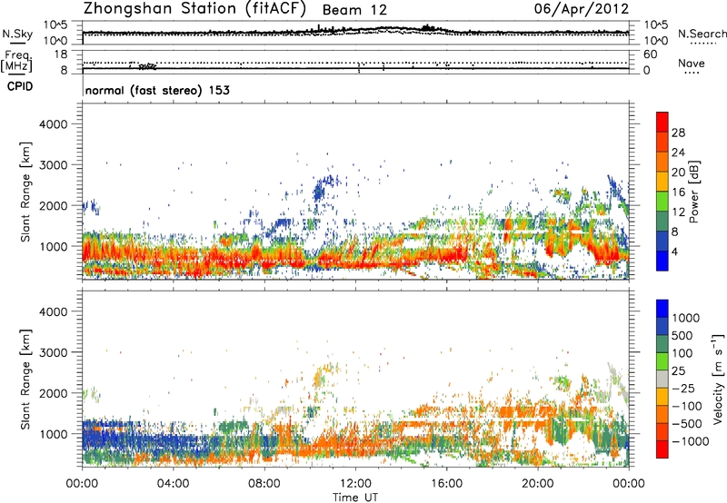The image size is (727, 503).
Task: Click the '4' tick on power colorbar
Action: tap(675, 252)
